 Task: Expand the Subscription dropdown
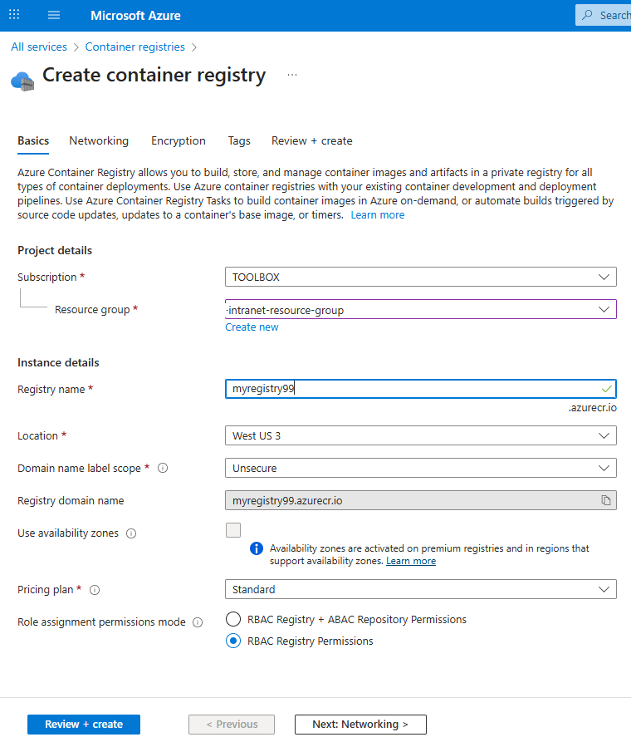(x=420, y=277)
